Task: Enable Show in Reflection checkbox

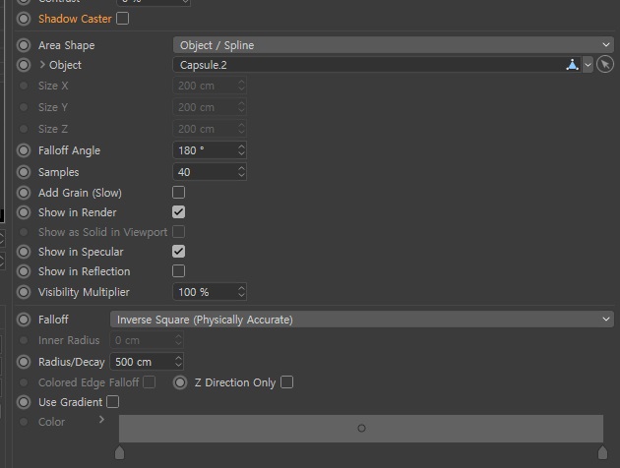Action: click(178, 271)
